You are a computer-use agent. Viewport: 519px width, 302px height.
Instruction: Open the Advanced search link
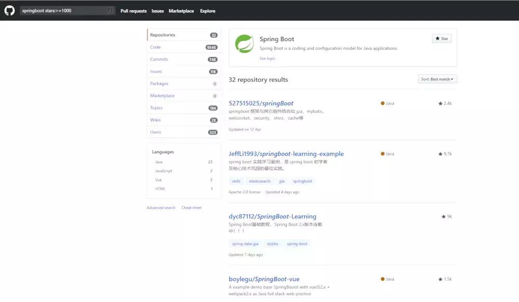(x=161, y=208)
